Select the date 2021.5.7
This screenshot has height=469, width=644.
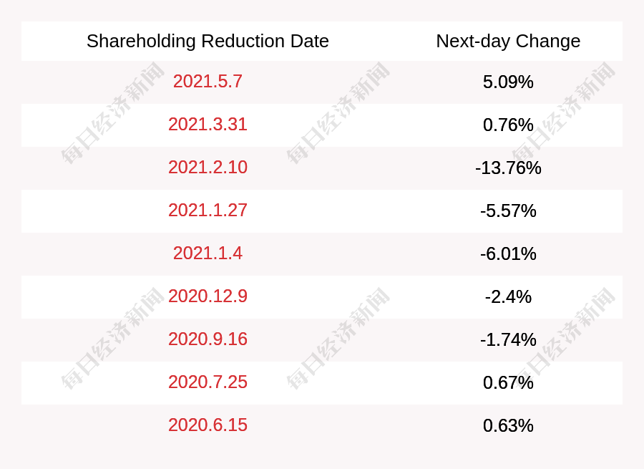(208, 82)
